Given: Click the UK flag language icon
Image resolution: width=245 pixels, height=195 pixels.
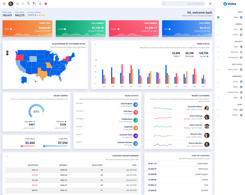Looking at the screenshot, I should [46, 4].
